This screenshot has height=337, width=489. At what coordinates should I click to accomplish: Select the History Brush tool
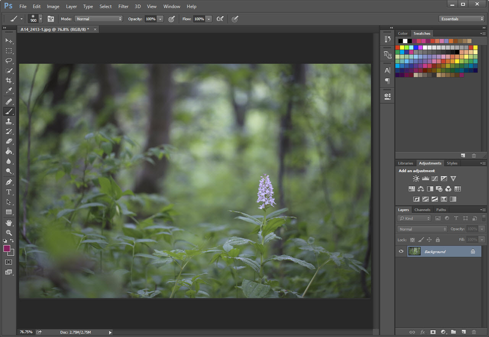tap(9, 131)
